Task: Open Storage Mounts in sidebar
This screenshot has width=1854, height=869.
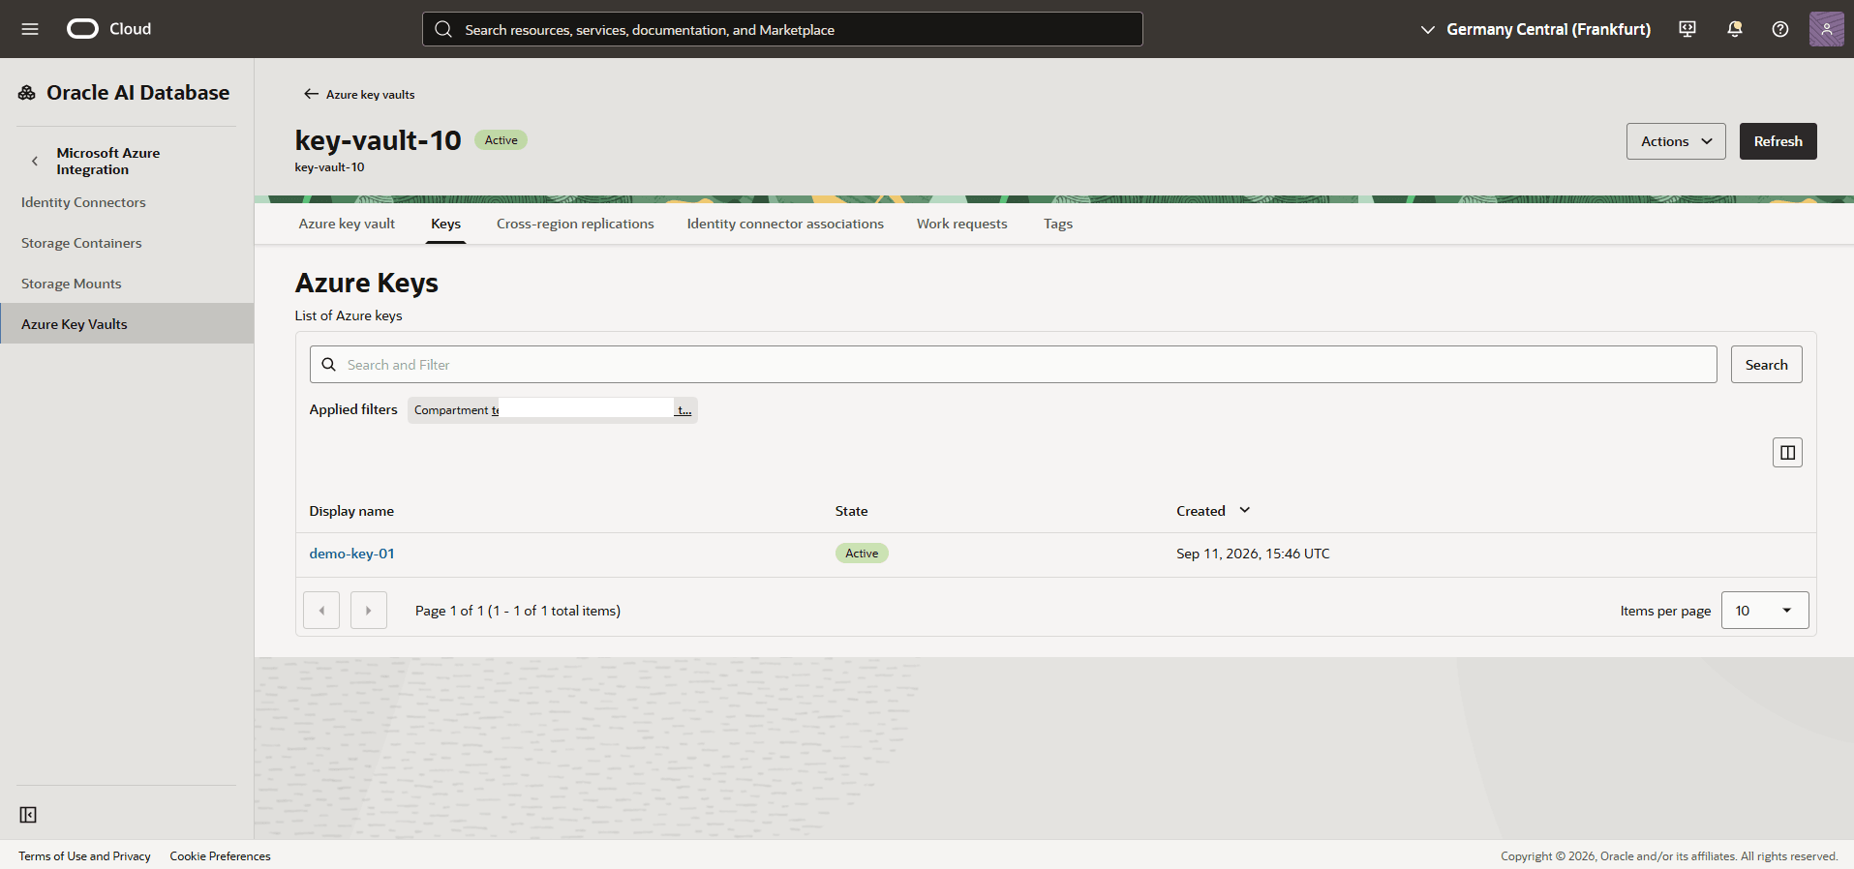Action: (127, 284)
